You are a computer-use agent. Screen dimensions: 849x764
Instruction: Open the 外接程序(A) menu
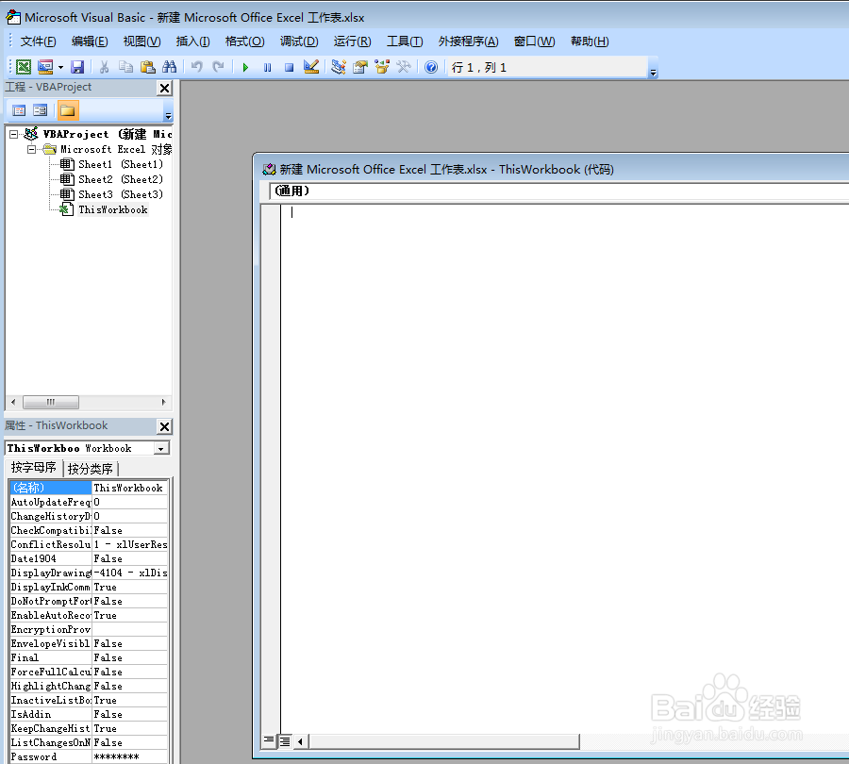click(x=468, y=42)
